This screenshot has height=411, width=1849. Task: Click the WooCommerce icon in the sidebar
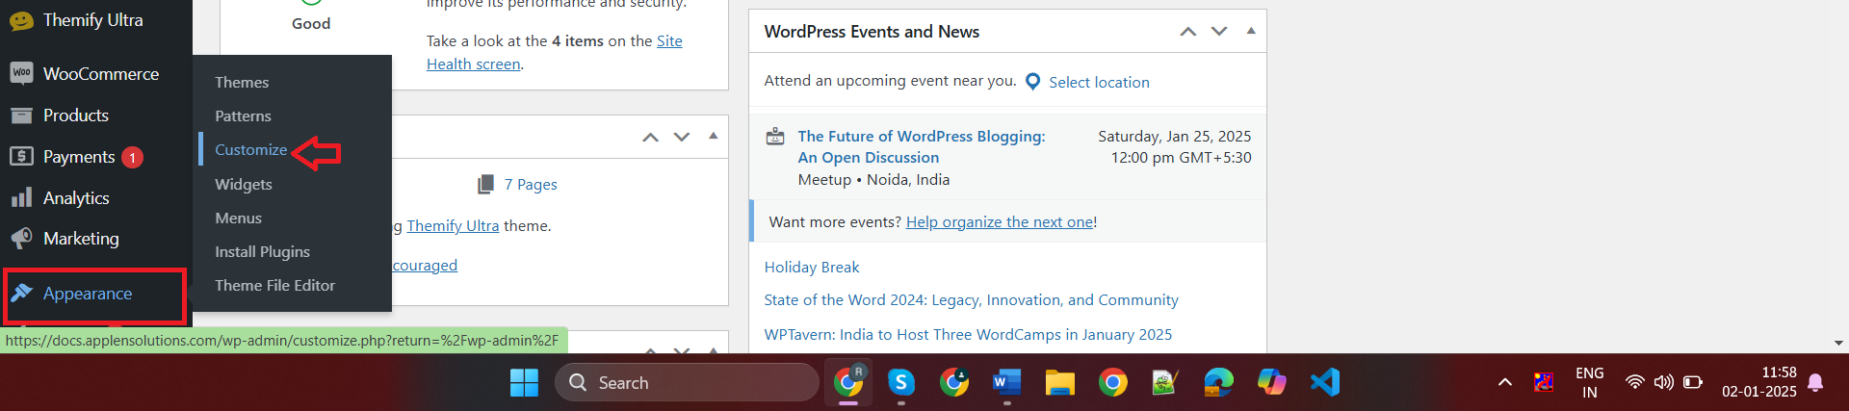(21, 73)
